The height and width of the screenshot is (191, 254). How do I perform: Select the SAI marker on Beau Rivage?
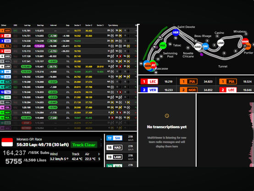click(x=205, y=46)
